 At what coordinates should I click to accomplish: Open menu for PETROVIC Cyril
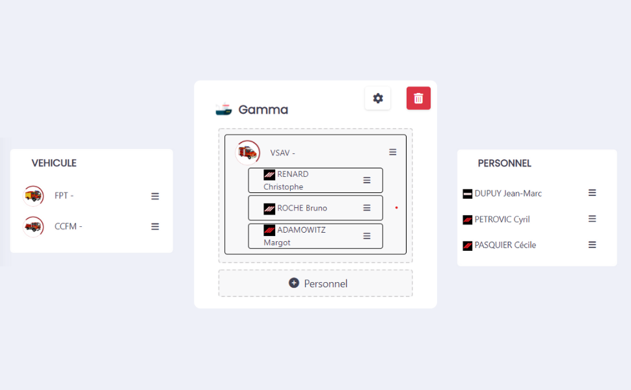pyautogui.click(x=592, y=218)
